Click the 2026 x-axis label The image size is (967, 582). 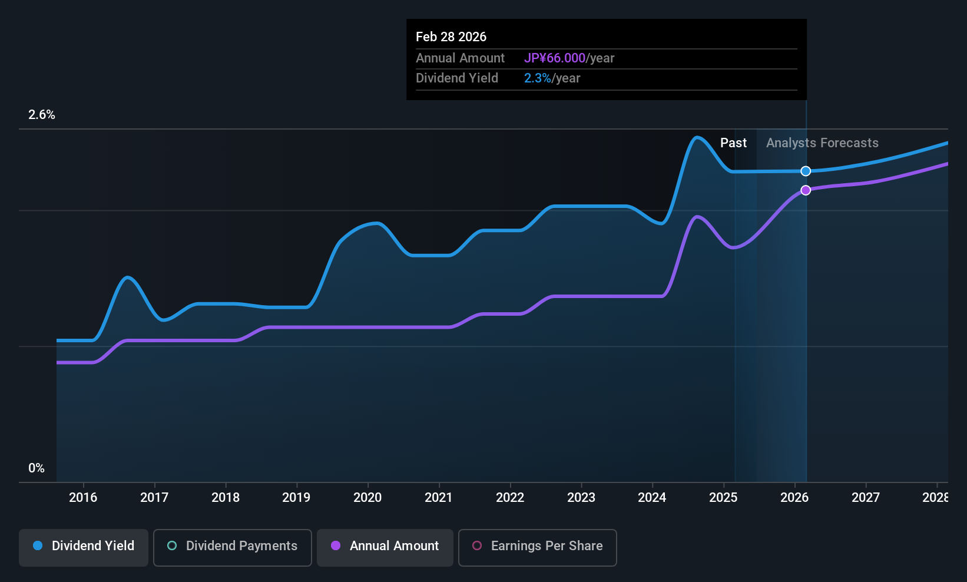click(794, 498)
